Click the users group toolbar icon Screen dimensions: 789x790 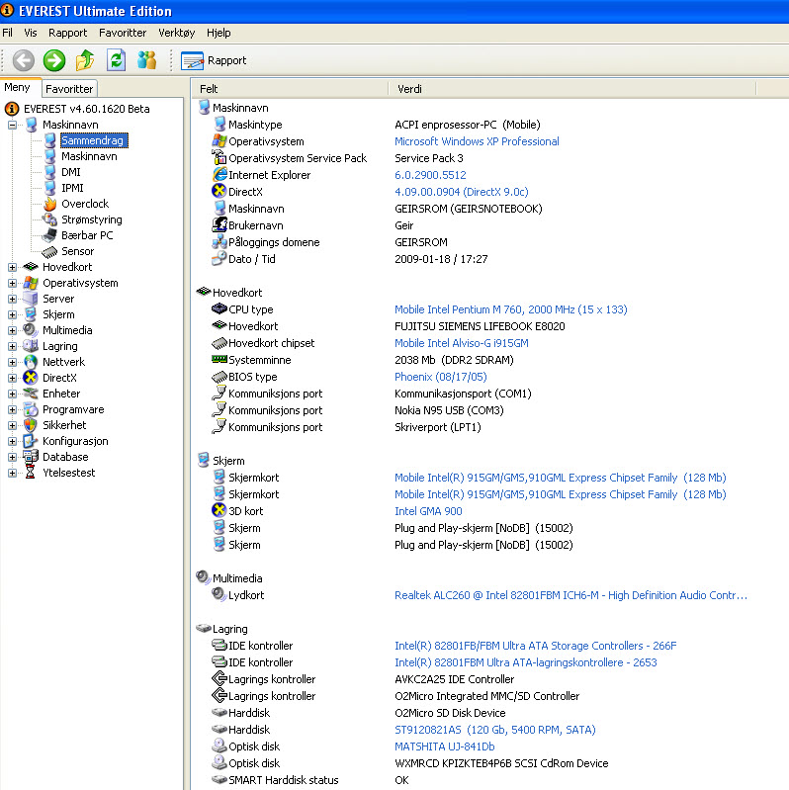coord(147,60)
